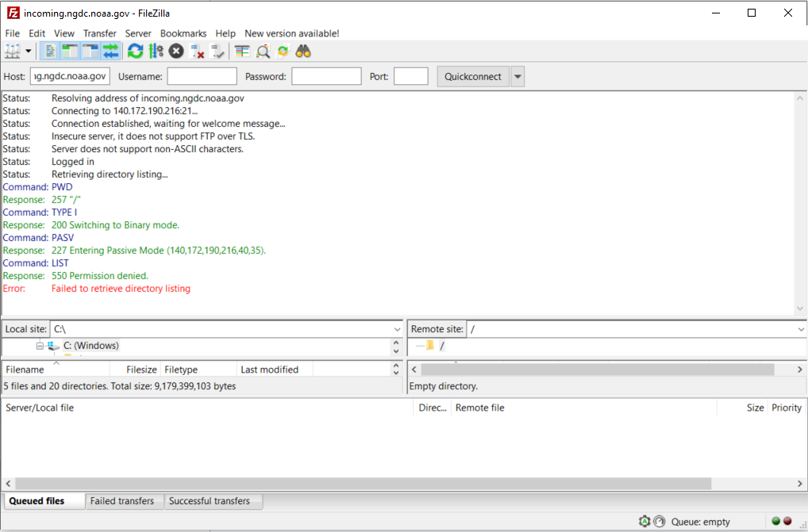Image resolution: width=808 pixels, height=532 pixels.
Task: Sort local files by Last modified column
Action: point(275,369)
